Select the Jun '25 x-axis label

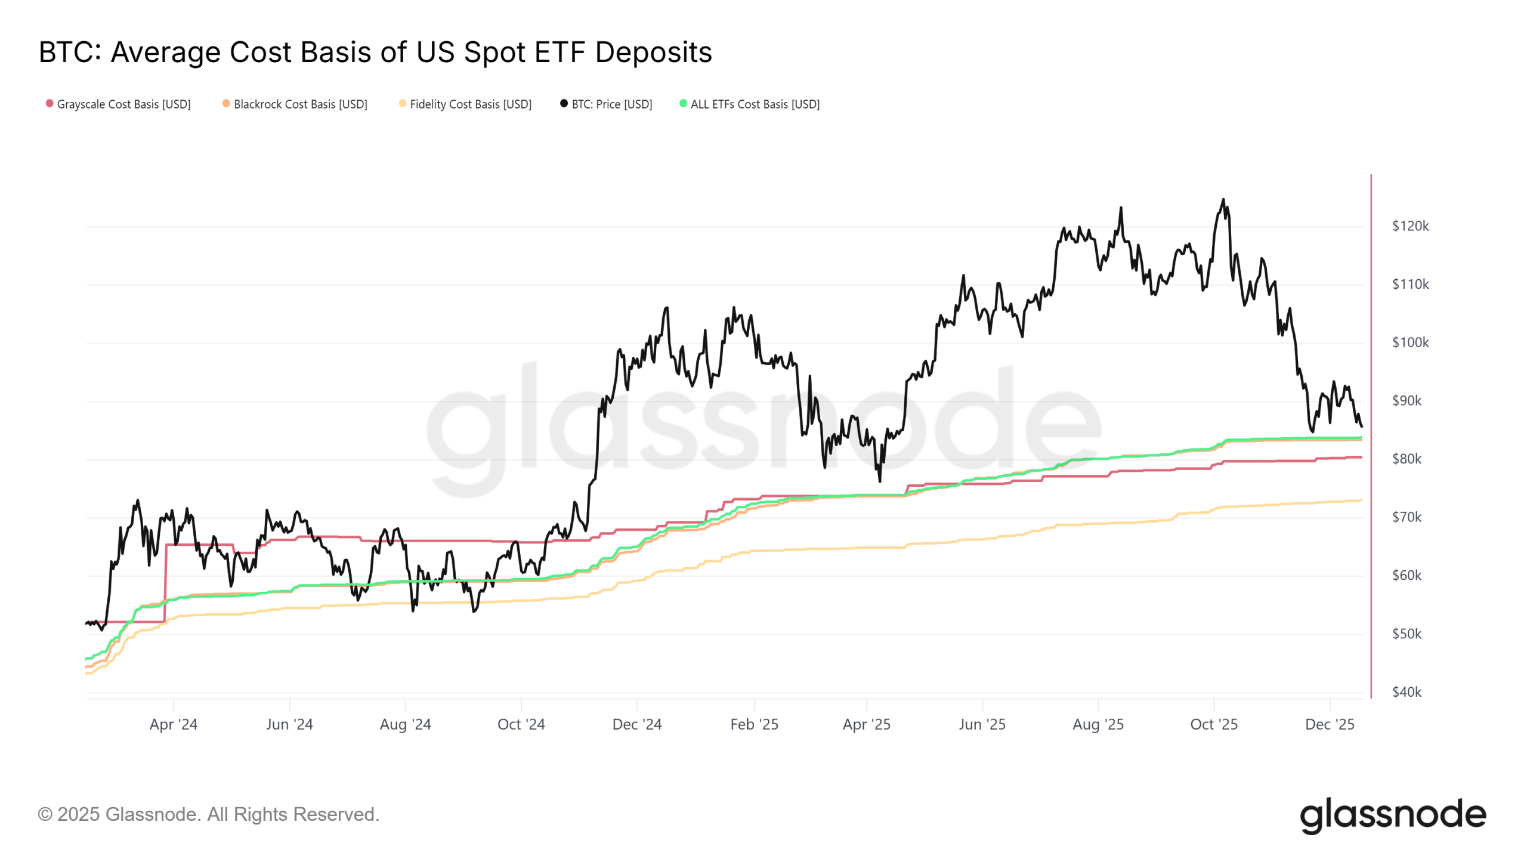pos(982,724)
